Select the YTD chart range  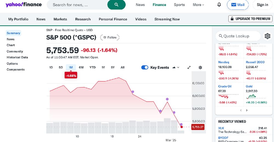coord(93,67)
